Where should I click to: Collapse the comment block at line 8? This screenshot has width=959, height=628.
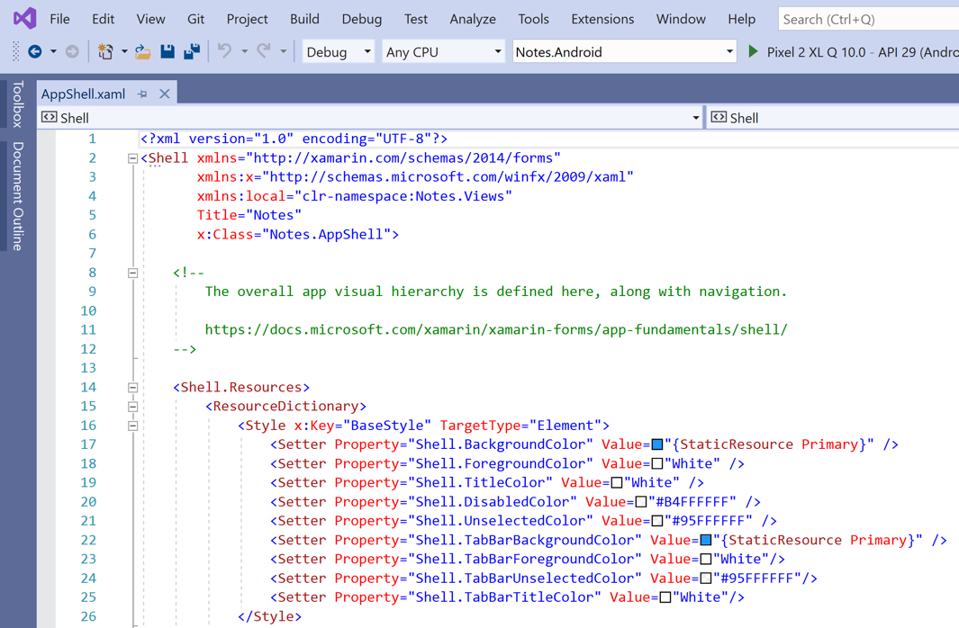[x=131, y=273]
